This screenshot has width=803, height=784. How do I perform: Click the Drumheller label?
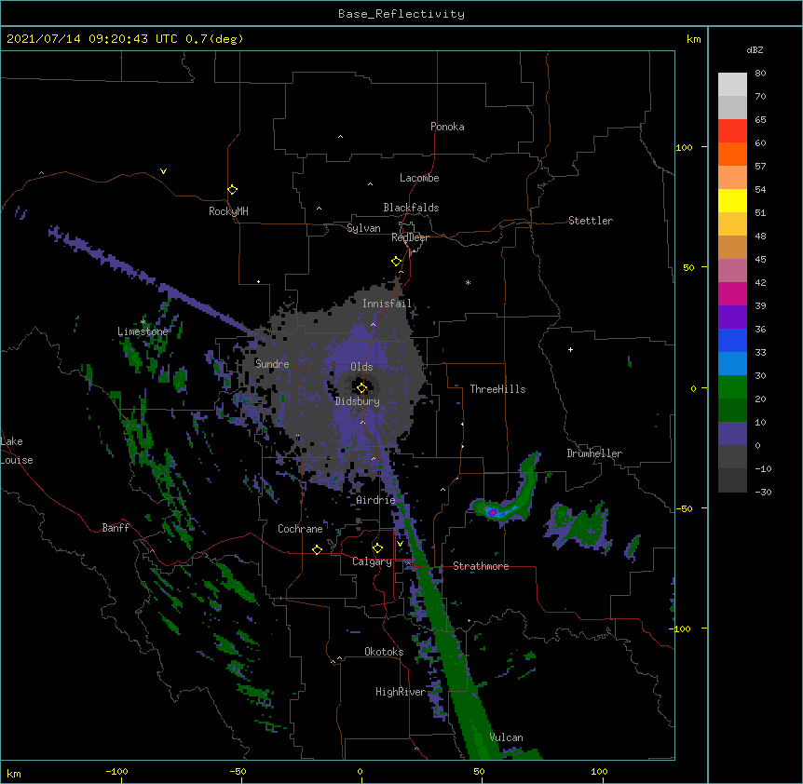point(594,453)
